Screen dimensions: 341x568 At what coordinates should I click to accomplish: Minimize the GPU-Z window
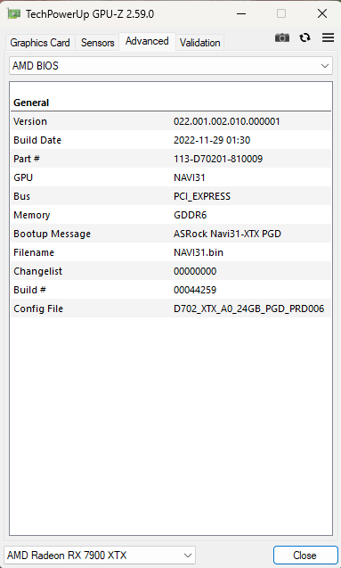241,13
